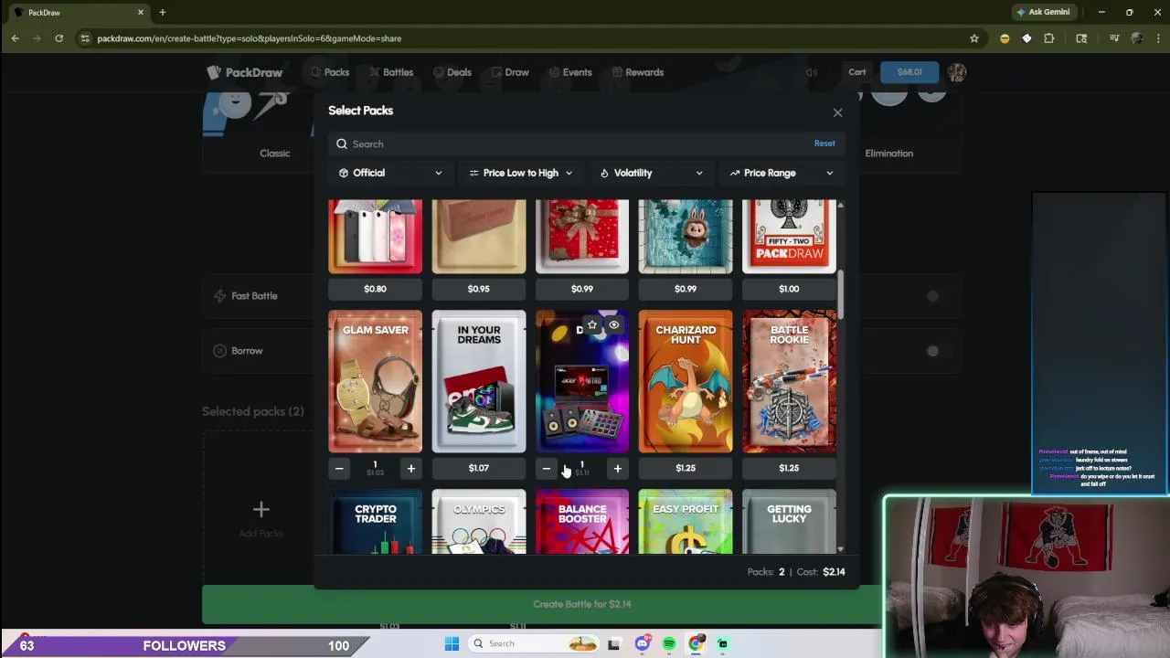Pick the Getting Lucky pack

pyautogui.click(x=789, y=522)
